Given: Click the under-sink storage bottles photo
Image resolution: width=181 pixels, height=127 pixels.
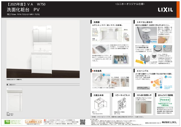Looking at the screenshot, I should pos(120,60).
